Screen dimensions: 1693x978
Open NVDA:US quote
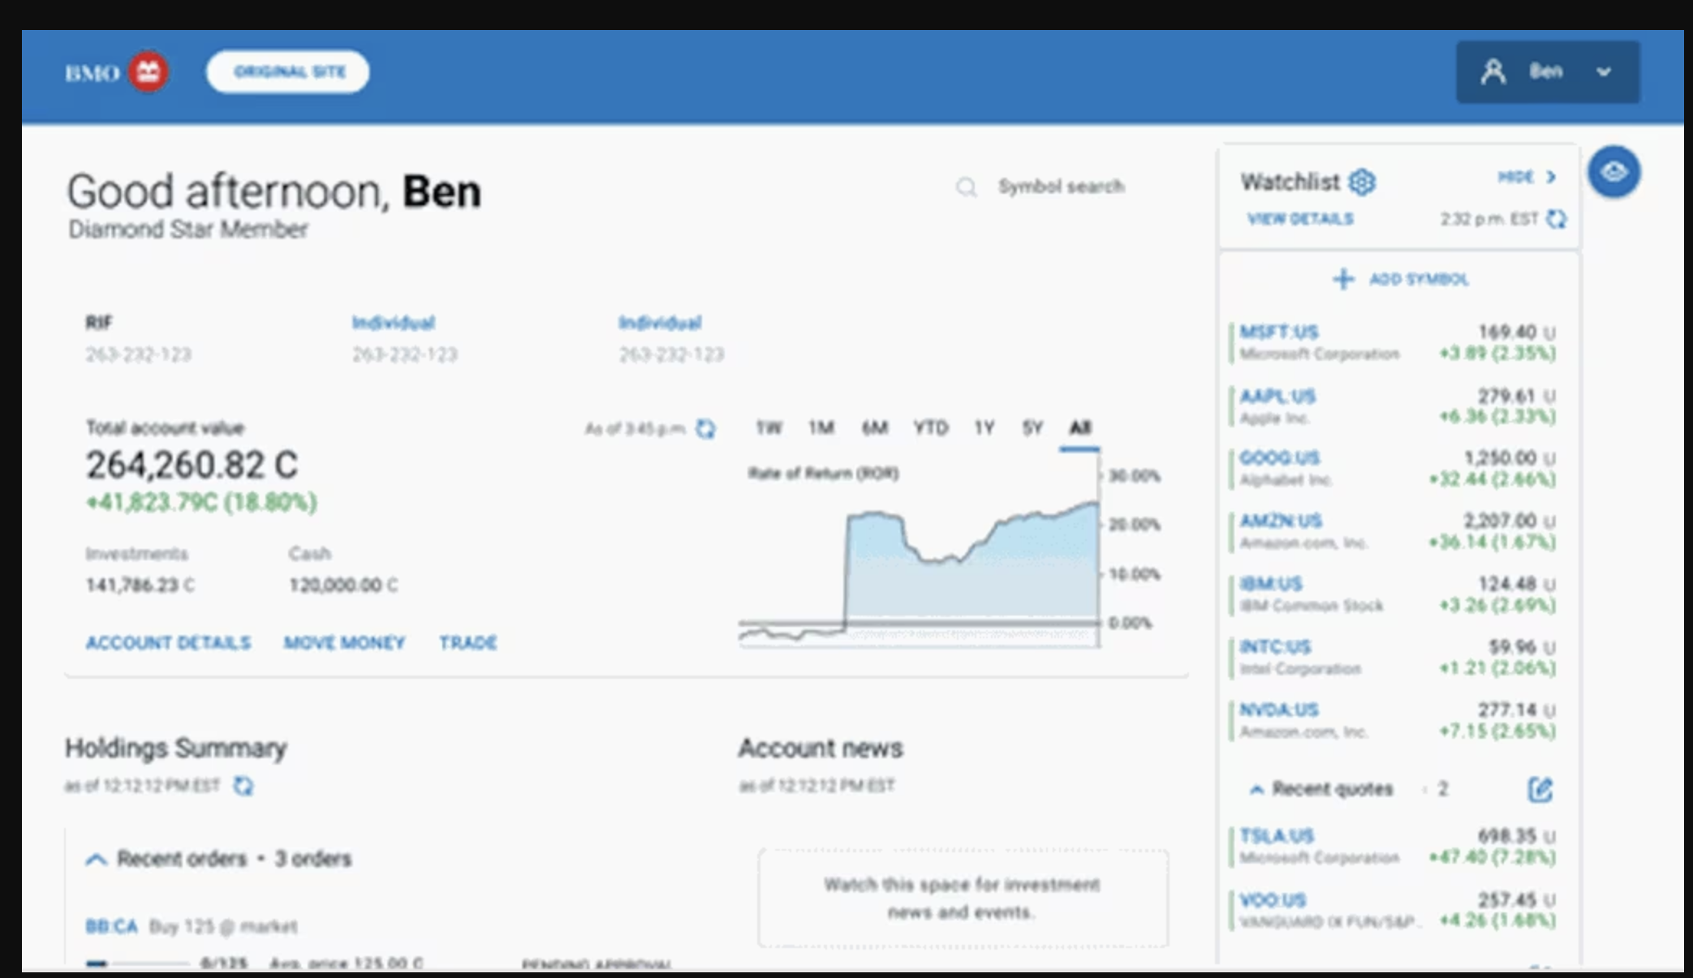pos(1278,710)
